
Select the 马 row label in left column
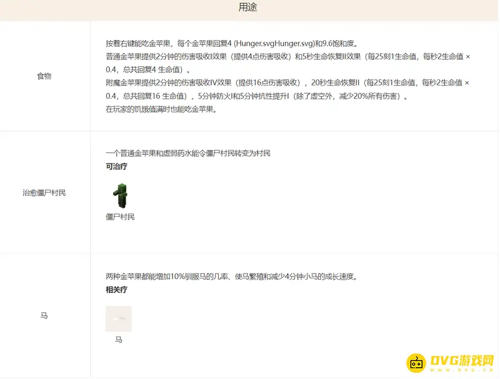(x=44, y=316)
